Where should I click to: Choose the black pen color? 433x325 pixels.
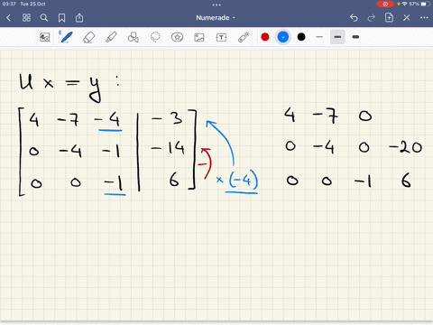click(x=301, y=37)
